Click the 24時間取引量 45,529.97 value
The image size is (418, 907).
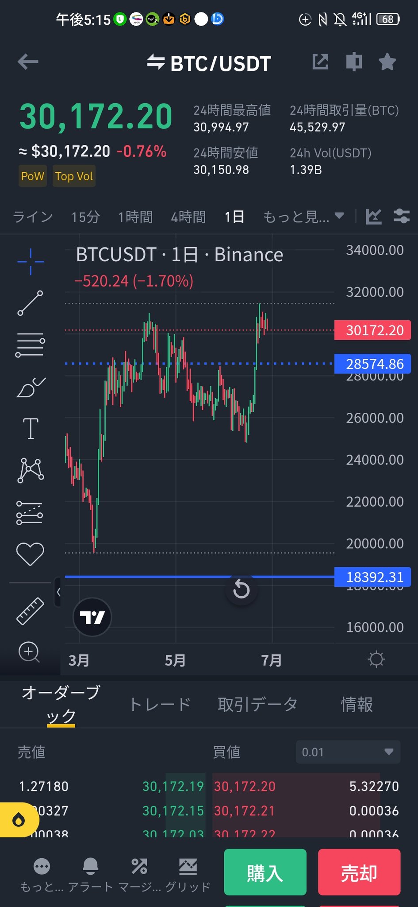(317, 128)
